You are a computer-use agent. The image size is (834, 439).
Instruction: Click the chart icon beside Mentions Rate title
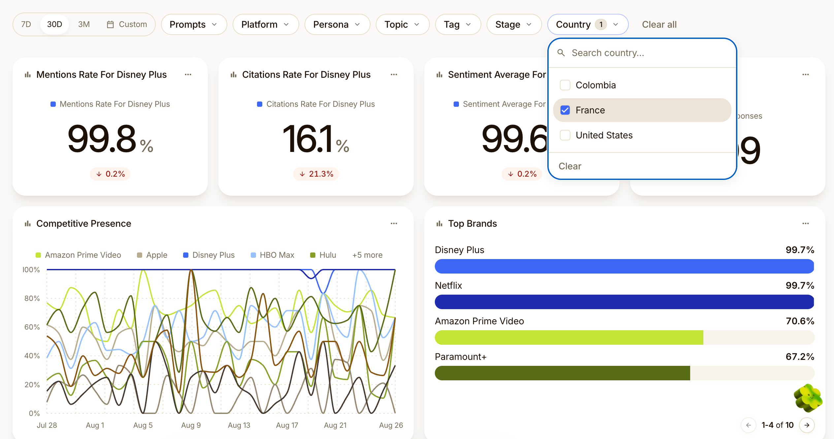pos(28,75)
